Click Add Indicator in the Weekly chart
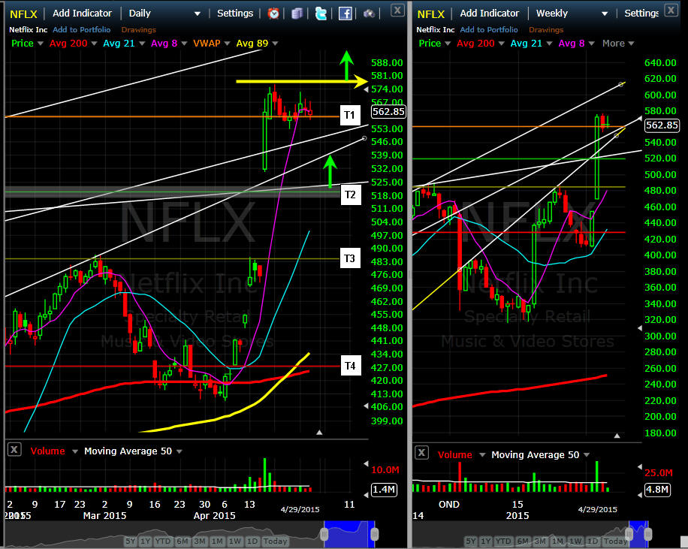This screenshot has height=549, width=688. click(489, 14)
